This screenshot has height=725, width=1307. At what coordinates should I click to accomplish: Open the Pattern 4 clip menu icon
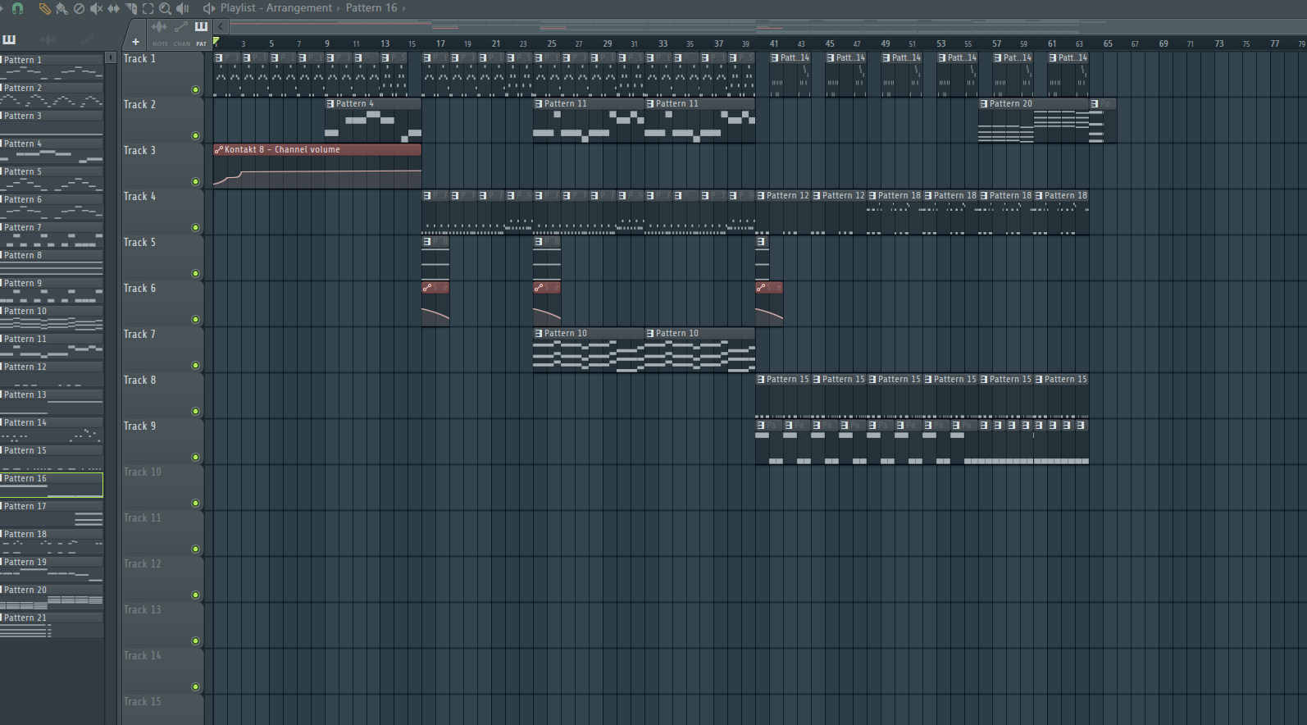330,104
